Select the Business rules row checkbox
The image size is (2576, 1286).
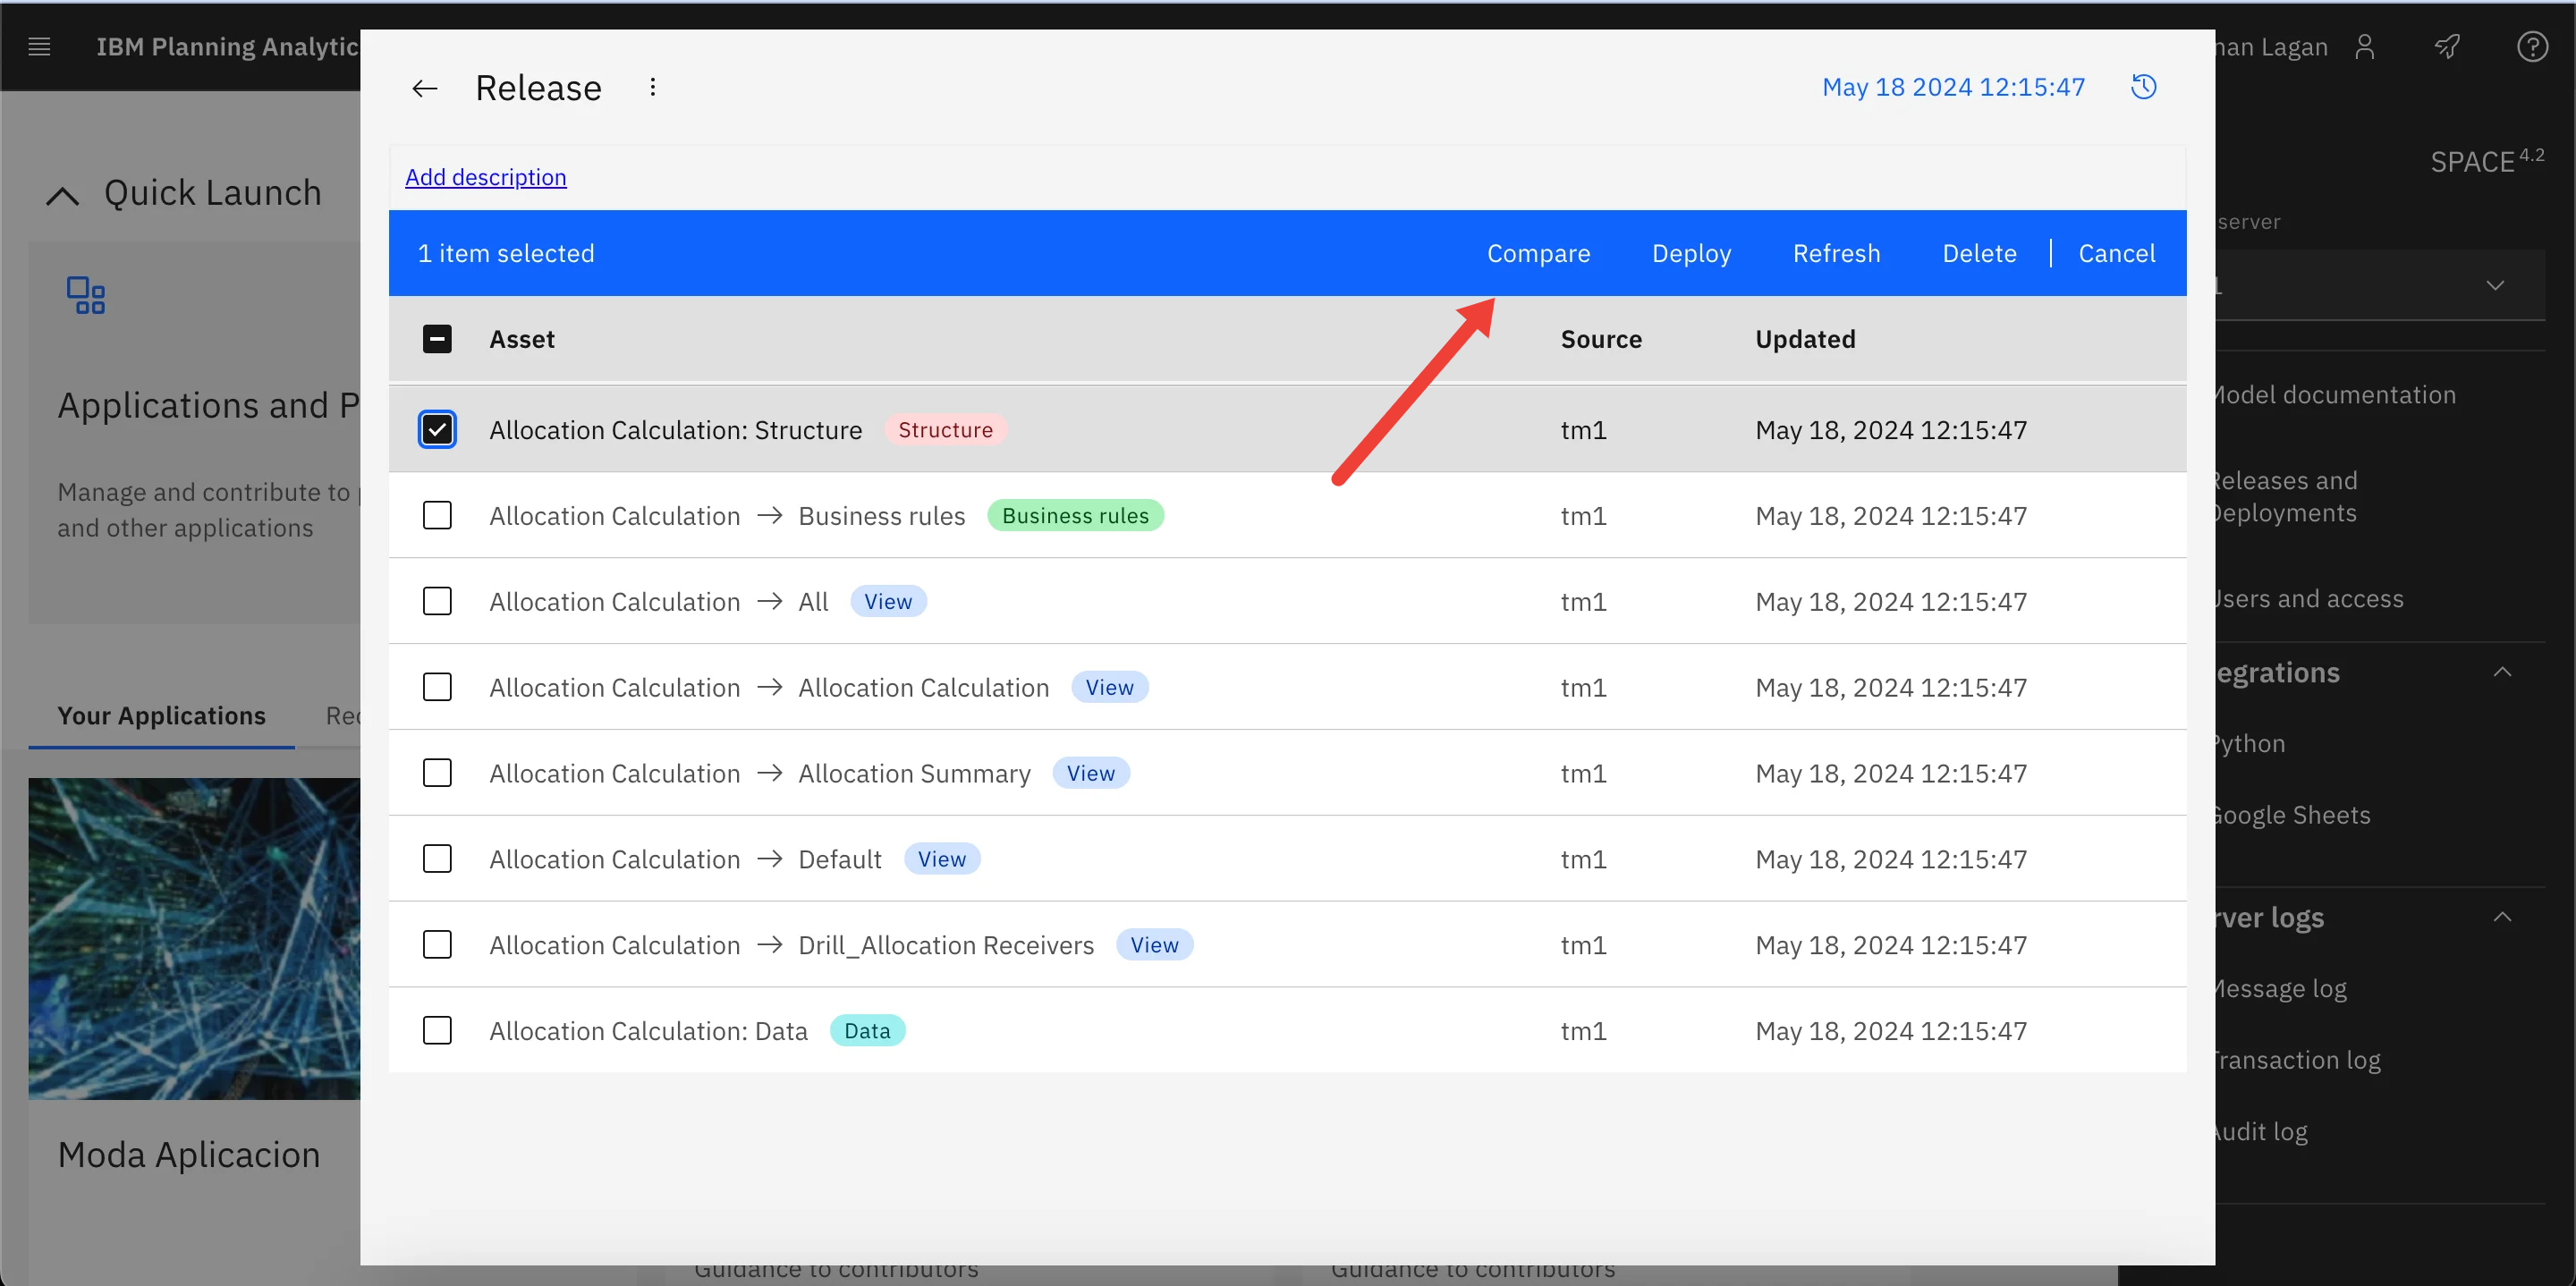click(x=437, y=515)
